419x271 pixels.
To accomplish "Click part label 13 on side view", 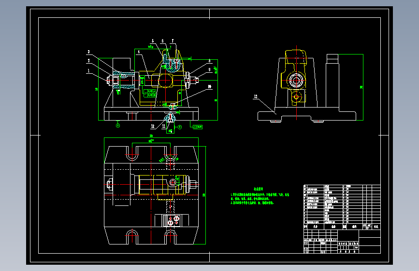I will coord(256,96).
